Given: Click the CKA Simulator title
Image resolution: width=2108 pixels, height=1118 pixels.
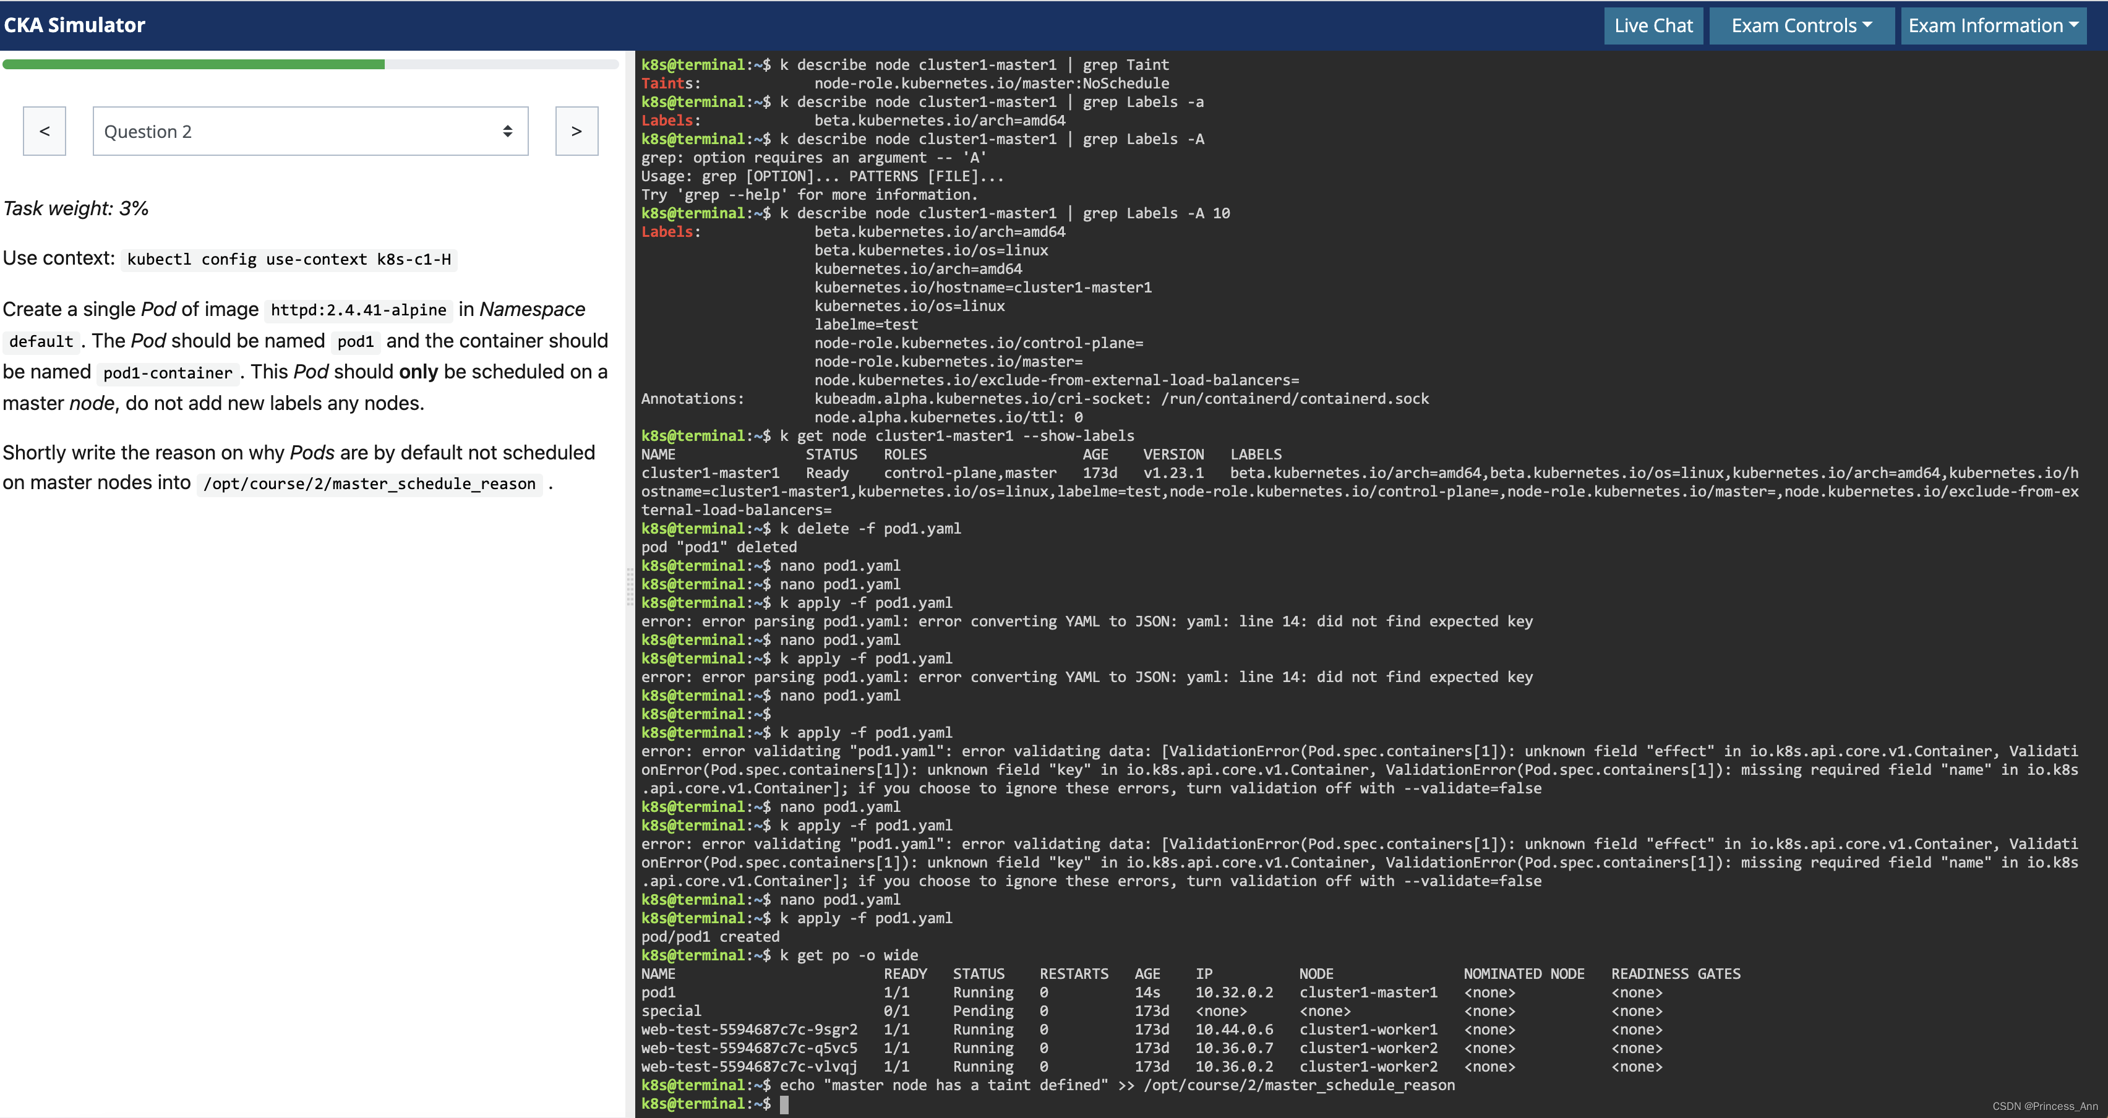Looking at the screenshot, I should 74,25.
